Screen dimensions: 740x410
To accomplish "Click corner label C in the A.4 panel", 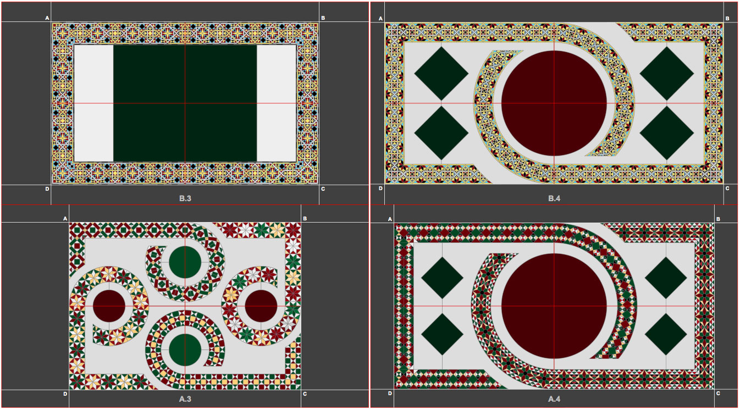I will (x=719, y=394).
